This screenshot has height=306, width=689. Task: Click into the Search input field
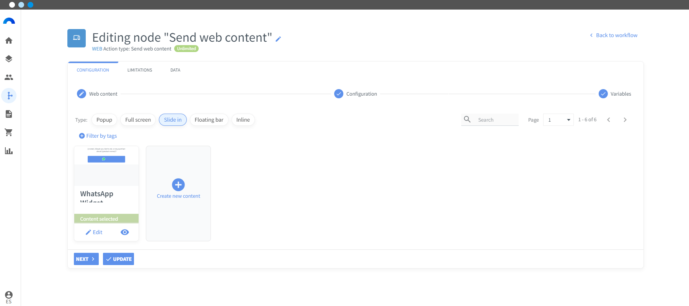497,120
